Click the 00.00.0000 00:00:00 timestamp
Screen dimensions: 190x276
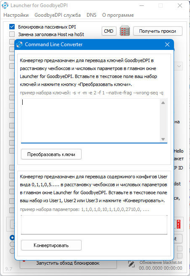160,268
